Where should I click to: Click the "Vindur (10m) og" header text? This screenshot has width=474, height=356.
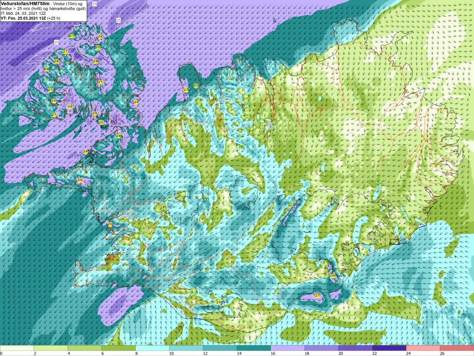point(68,4)
